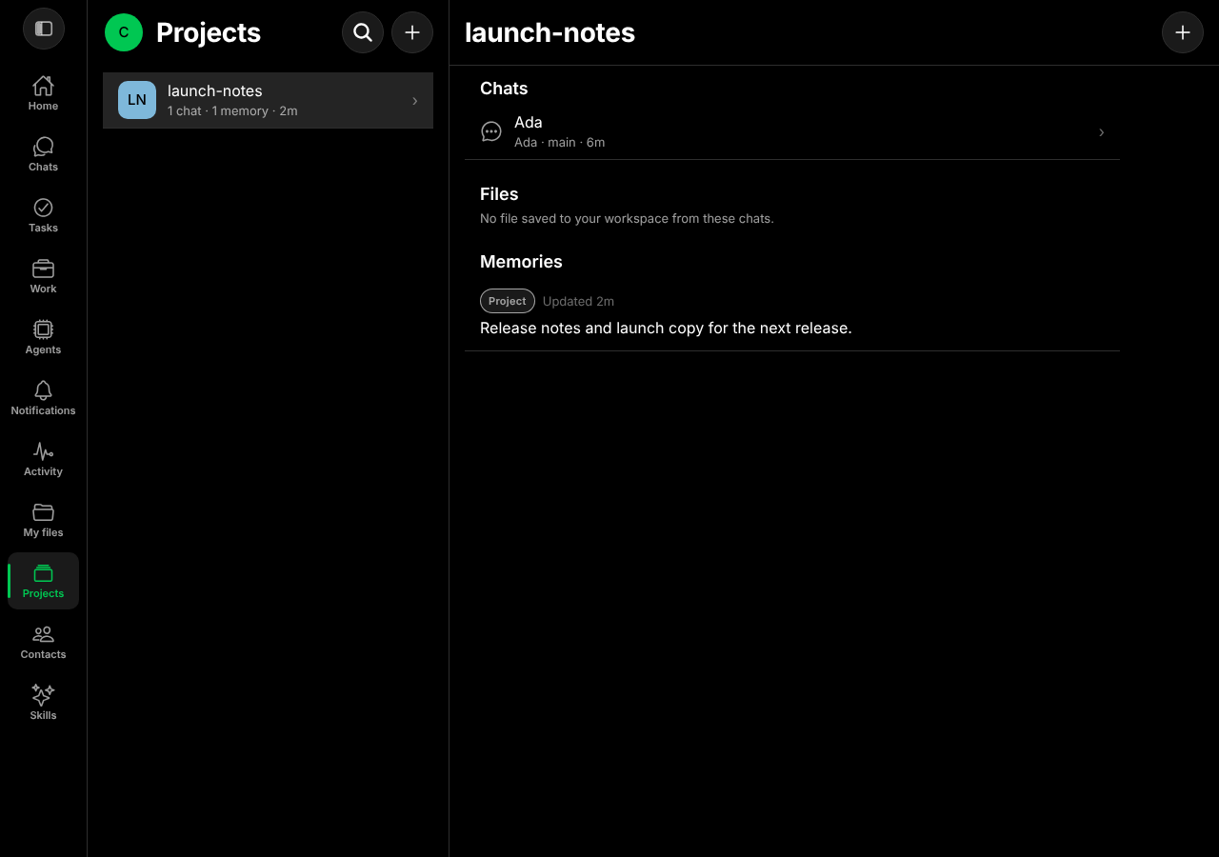This screenshot has height=857, width=1219.
Task: Open the Skills section
Action: click(x=43, y=703)
